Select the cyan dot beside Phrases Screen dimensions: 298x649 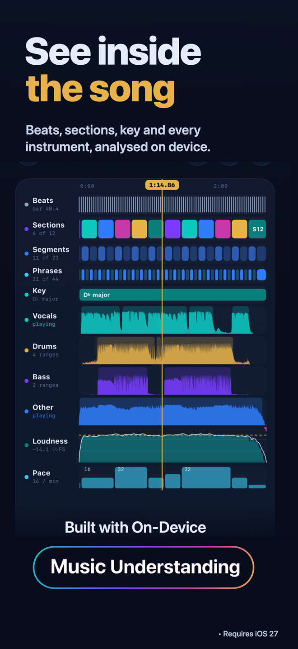(x=27, y=275)
